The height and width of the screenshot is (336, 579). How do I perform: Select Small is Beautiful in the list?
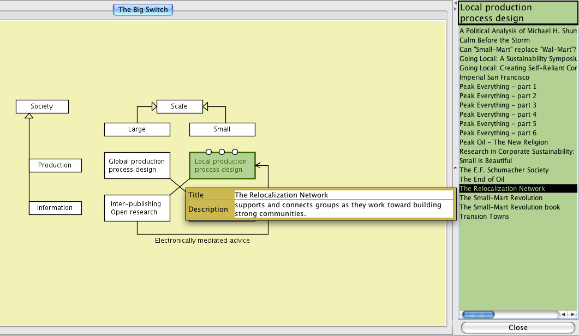(x=486, y=161)
